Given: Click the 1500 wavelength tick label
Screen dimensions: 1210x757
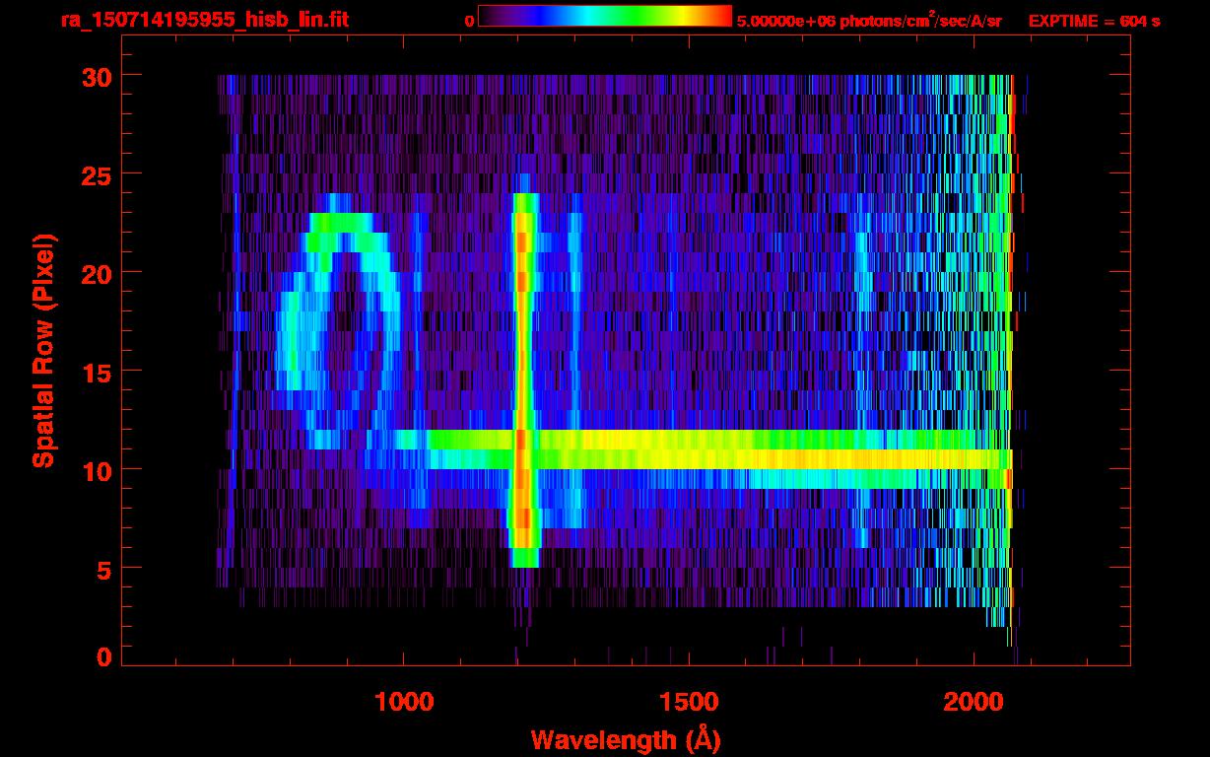Looking at the screenshot, I should tap(688, 702).
